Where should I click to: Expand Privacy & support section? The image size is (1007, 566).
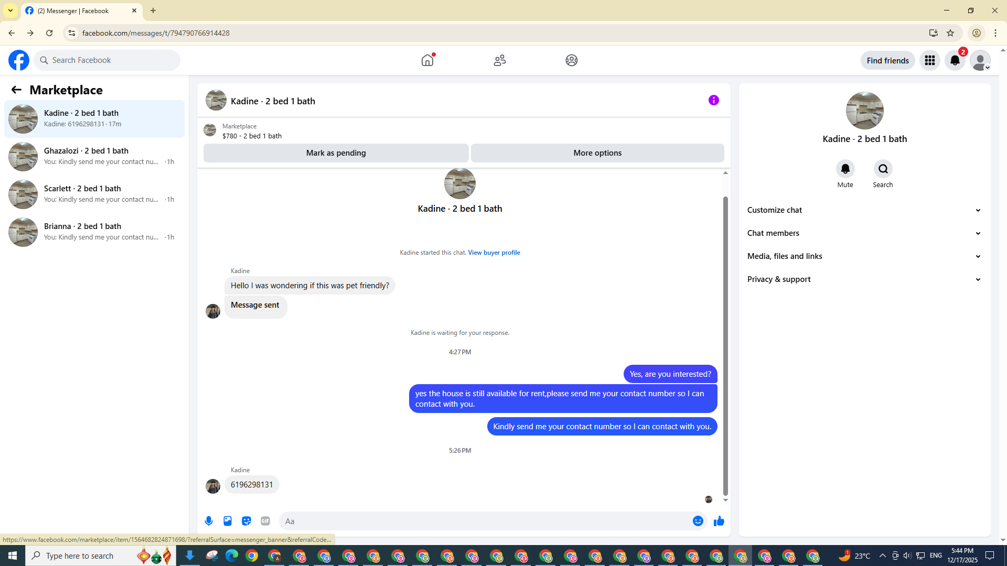864,279
